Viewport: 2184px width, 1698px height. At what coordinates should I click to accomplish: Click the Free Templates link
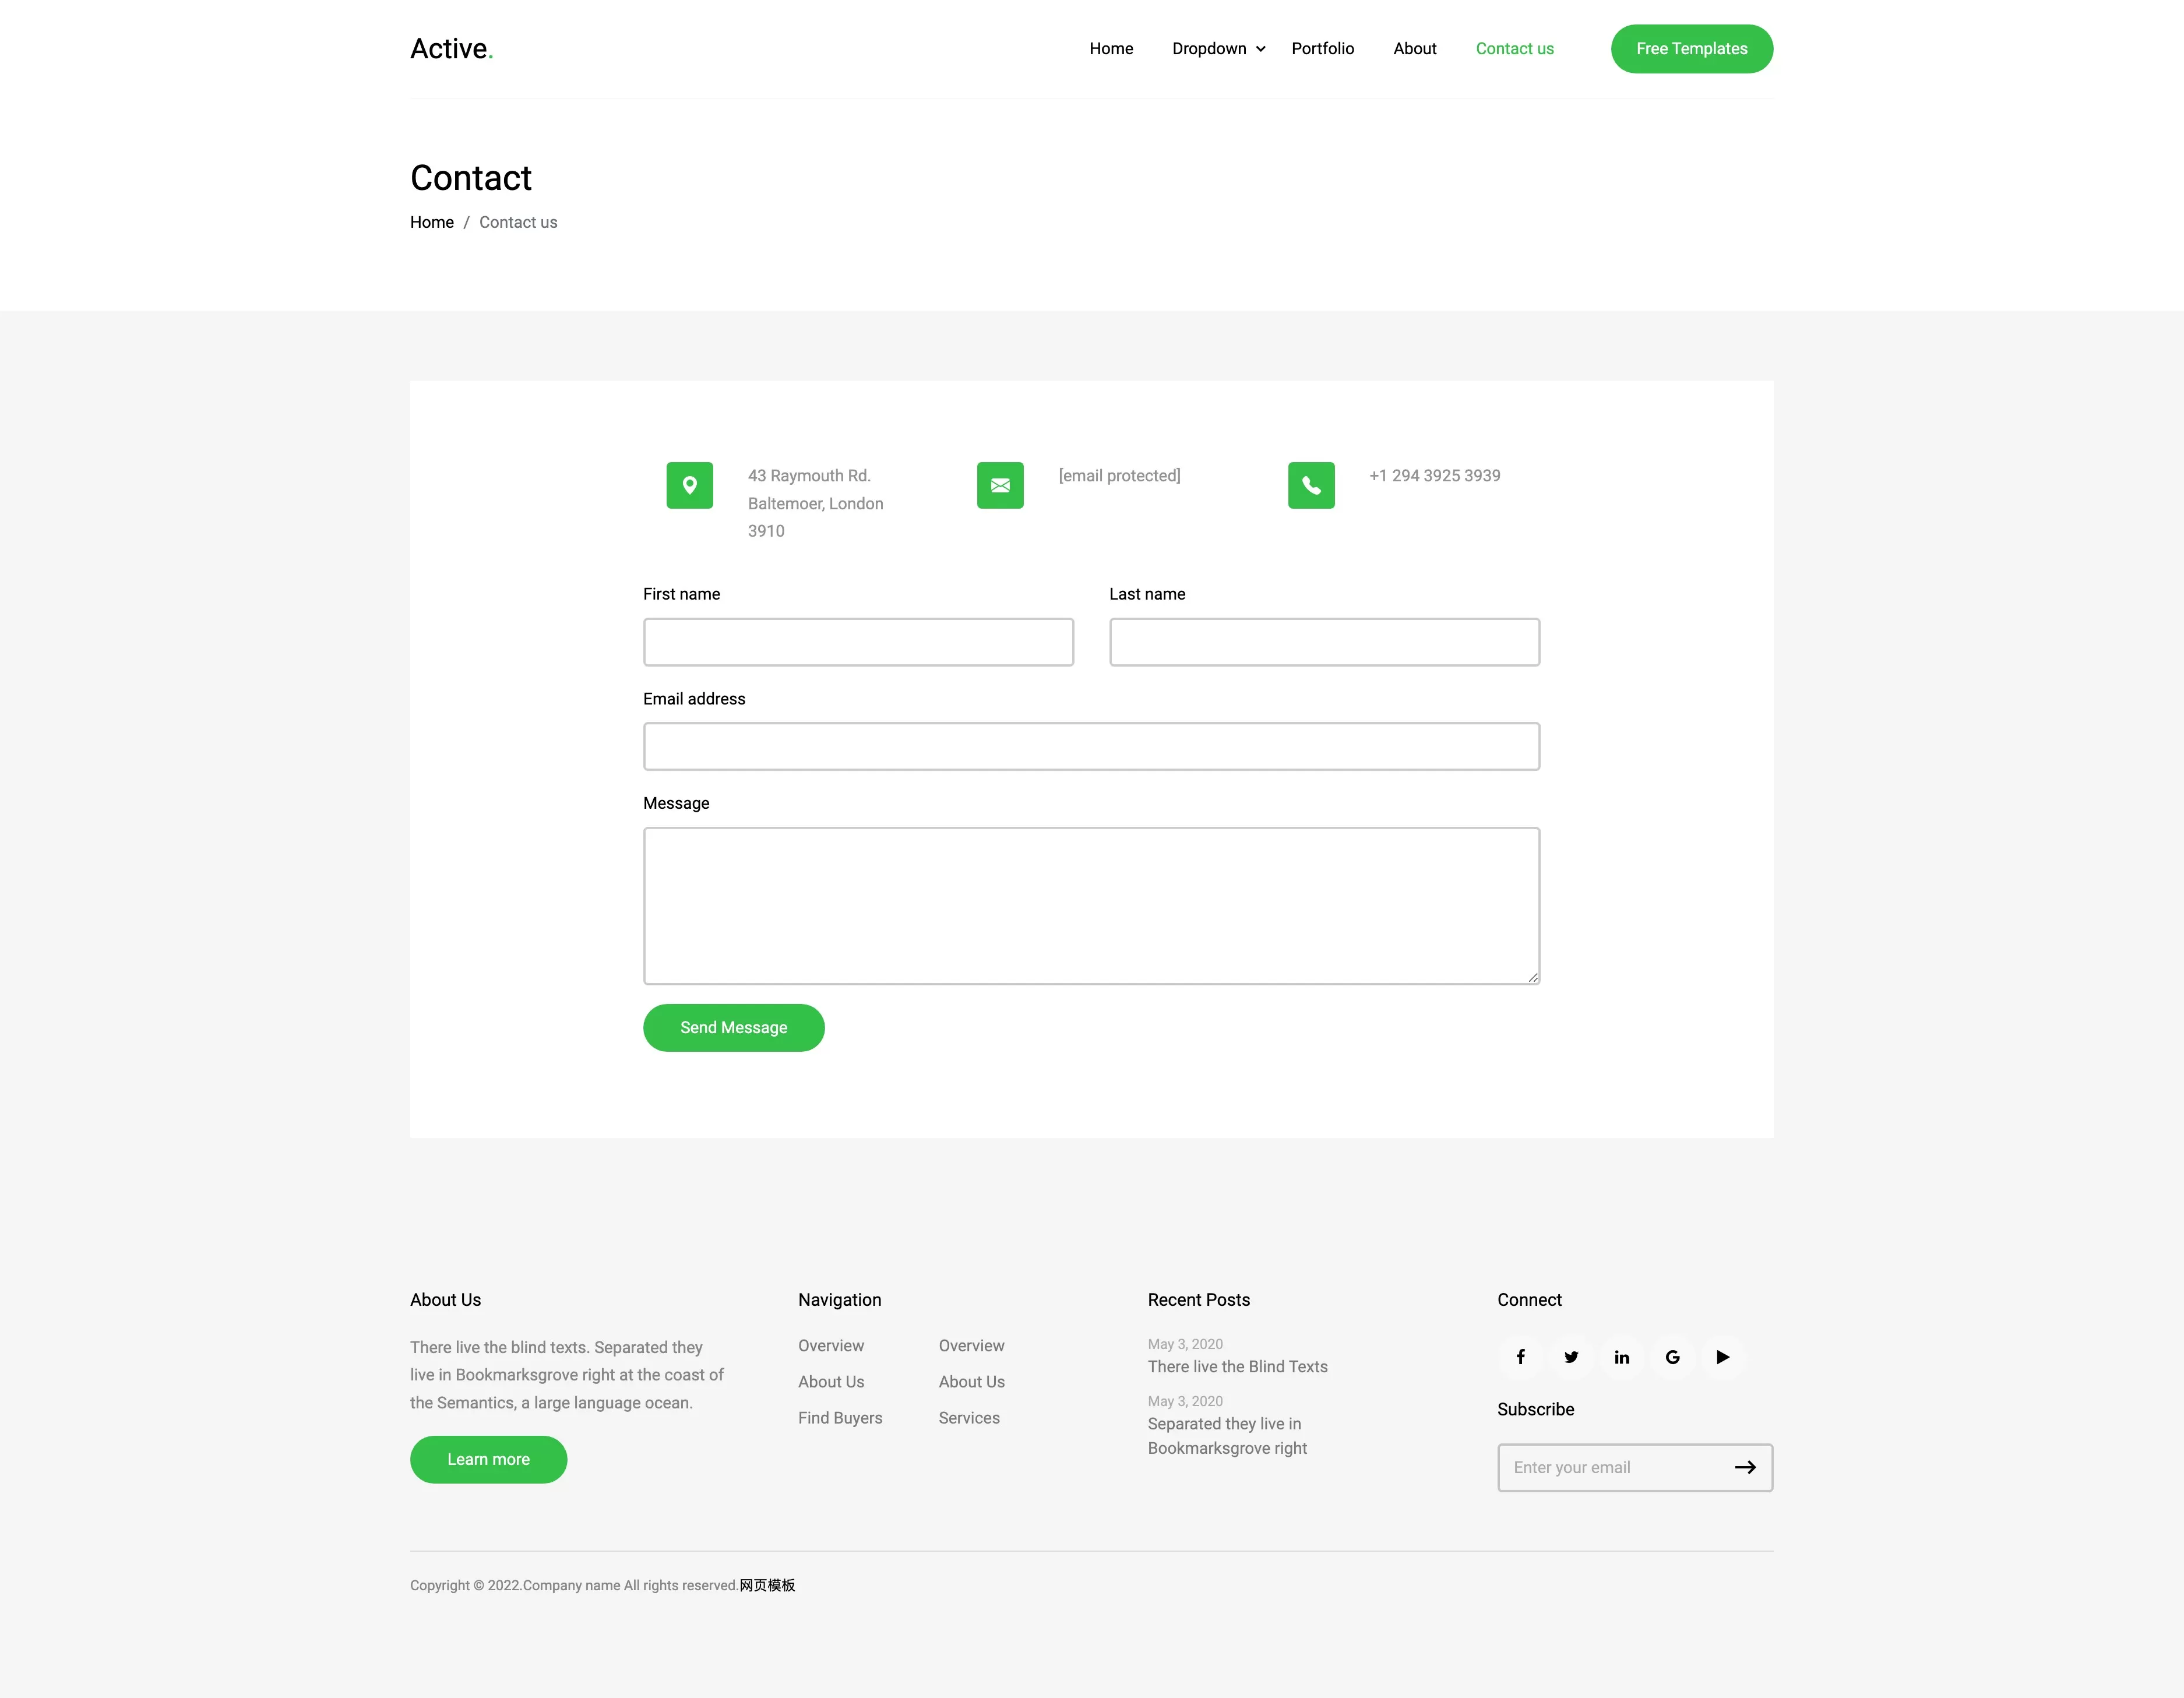(x=1691, y=48)
